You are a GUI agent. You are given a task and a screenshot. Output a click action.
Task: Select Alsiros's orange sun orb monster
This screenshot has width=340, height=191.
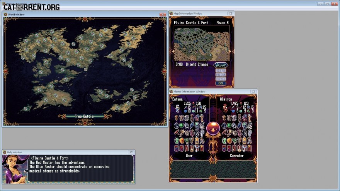[229, 141]
